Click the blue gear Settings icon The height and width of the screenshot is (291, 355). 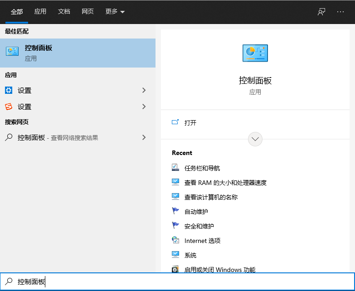[x=9, y=90]
